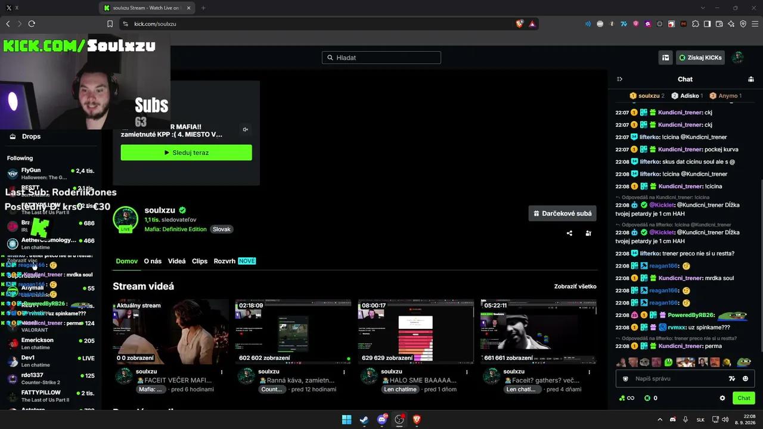The height and width of the screenshot is (429, 763).
Task: Click the Získaj KICKs button
Action: 700,58
